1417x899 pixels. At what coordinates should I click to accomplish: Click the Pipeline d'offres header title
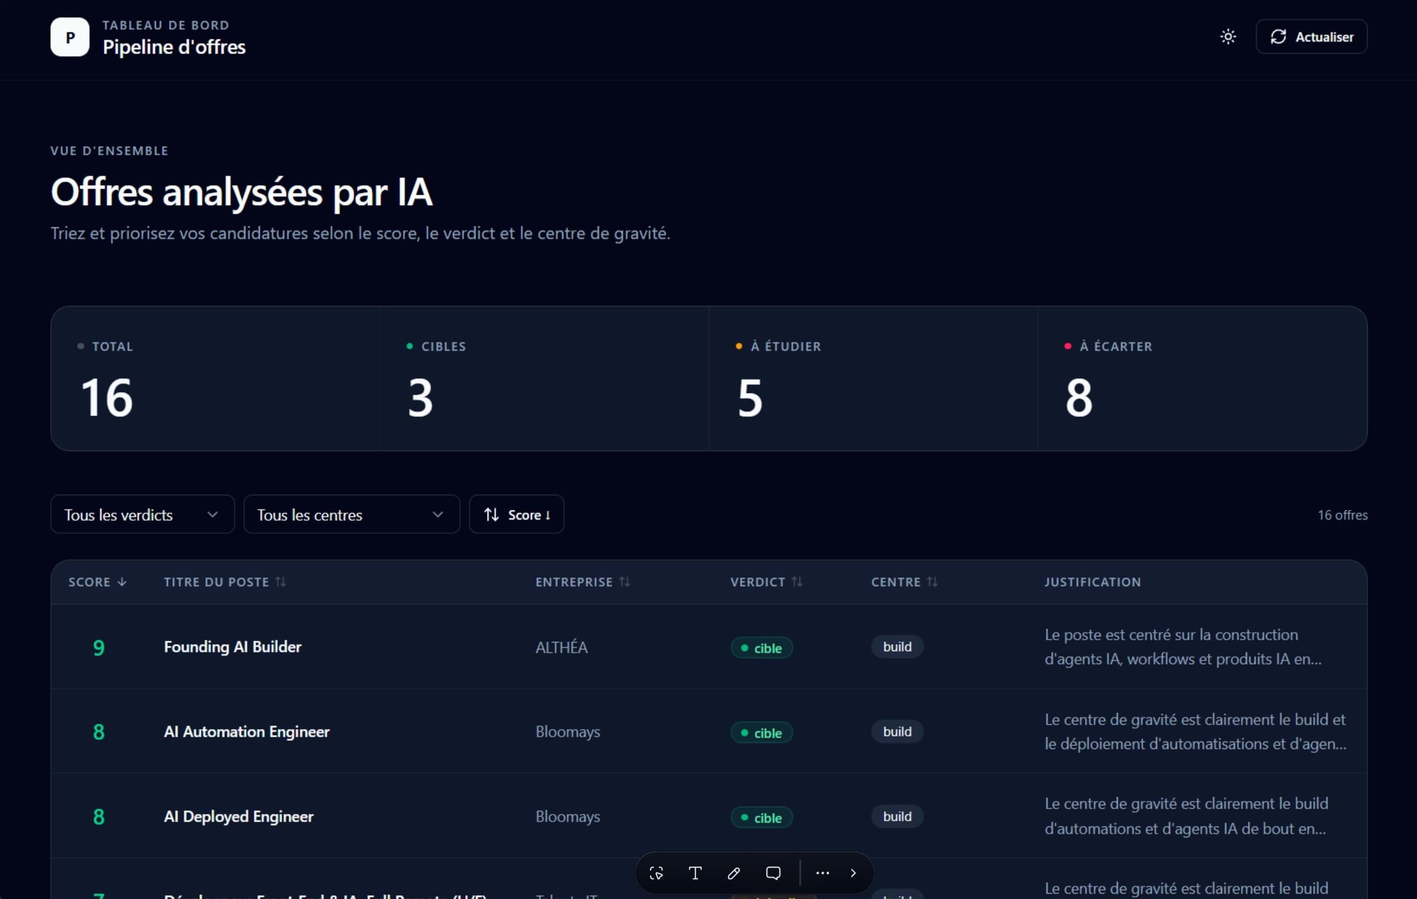[x=174, y=47]
